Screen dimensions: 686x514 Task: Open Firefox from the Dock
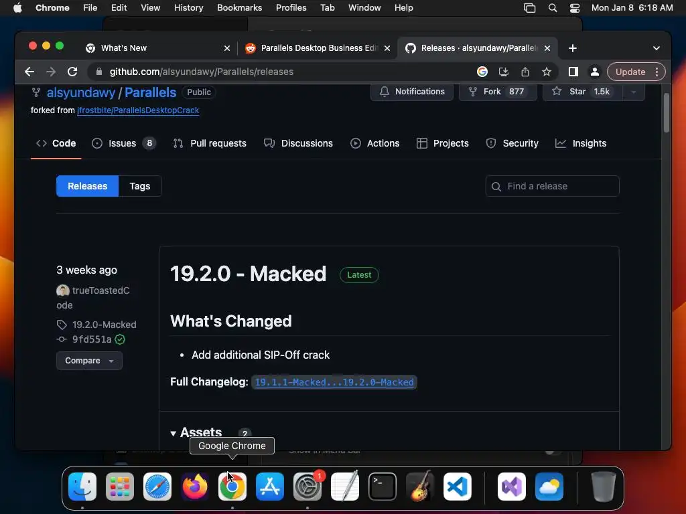pos(195,487)
